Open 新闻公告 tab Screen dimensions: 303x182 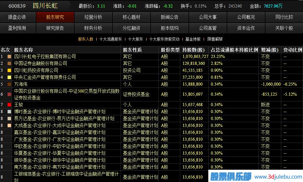169,17
